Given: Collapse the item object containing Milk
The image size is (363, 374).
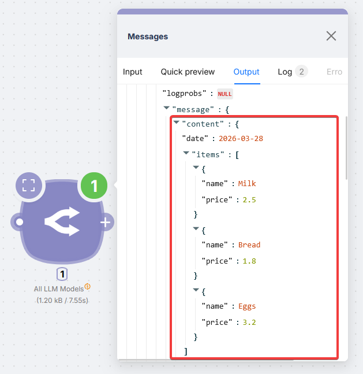Looking at the screenshot, I should pyautogui.click(x=196, y=168).
